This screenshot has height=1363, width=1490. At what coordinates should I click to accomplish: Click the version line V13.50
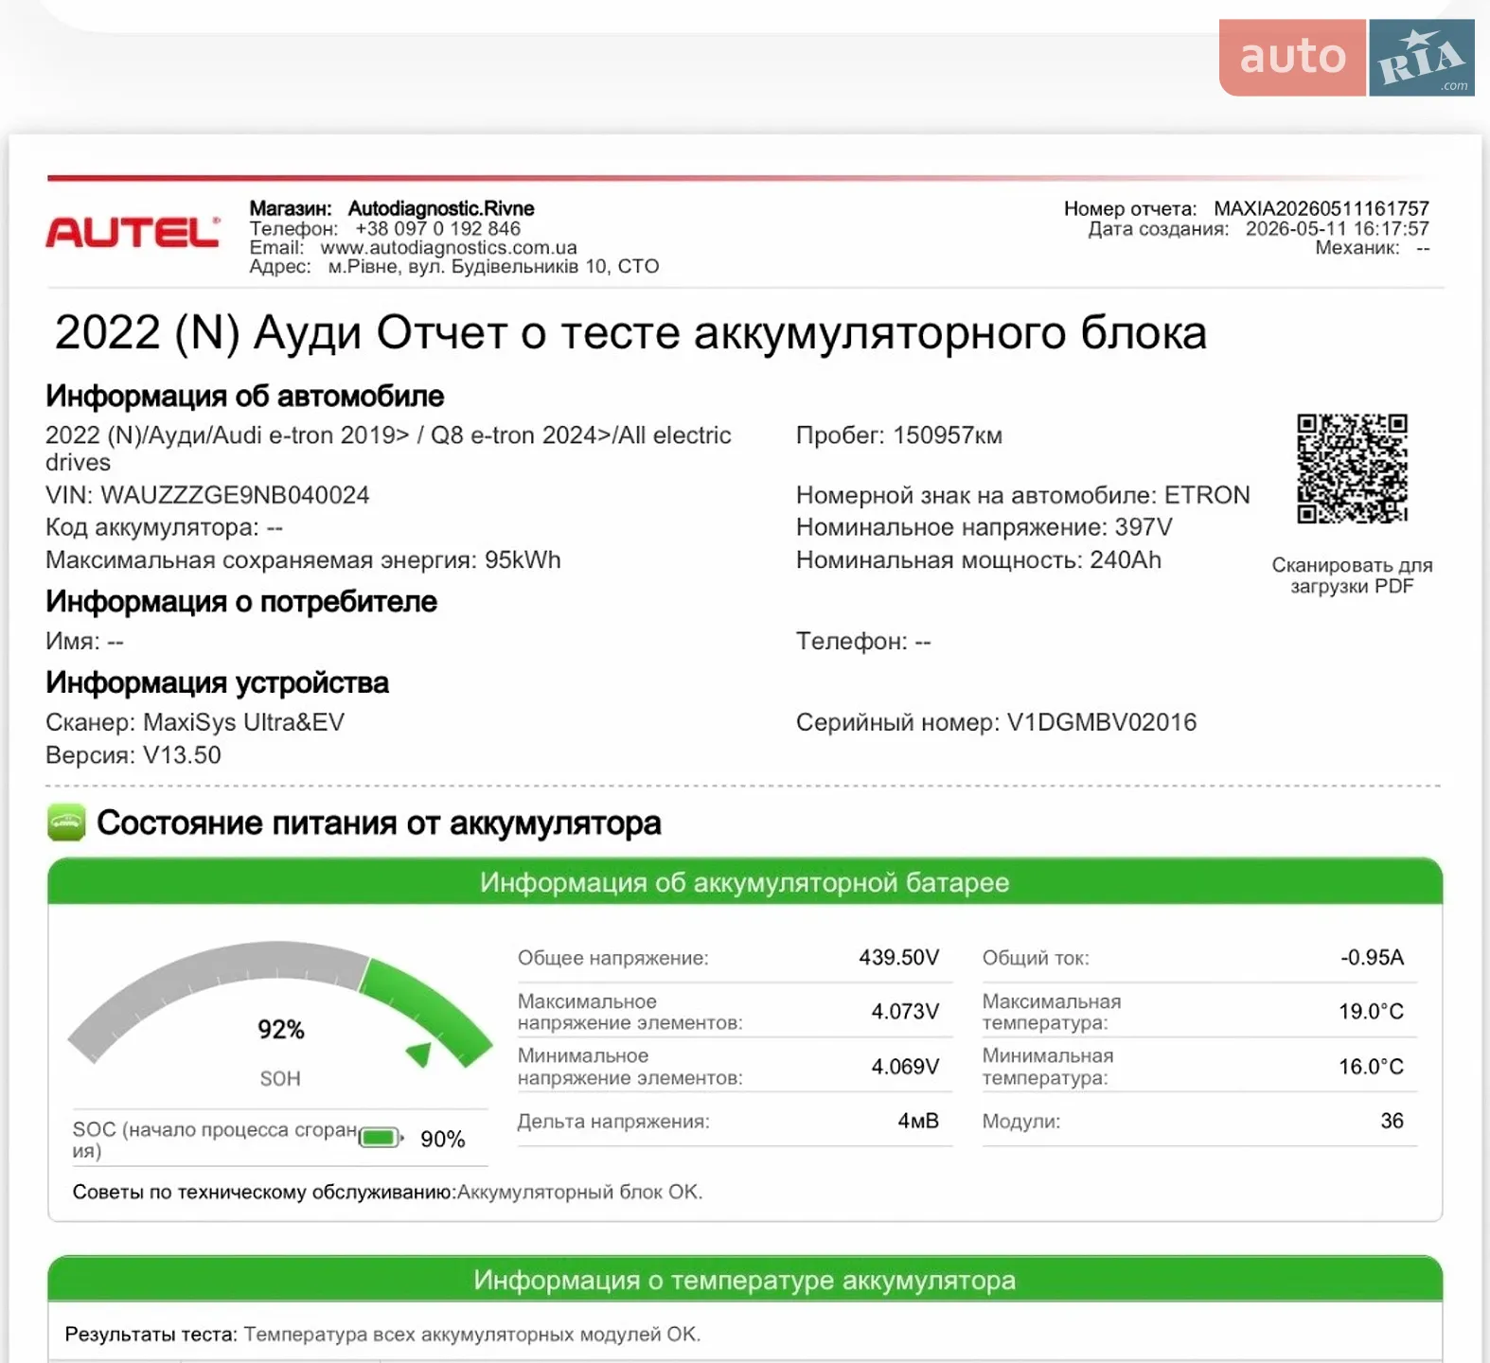pyautogui.click(x=133, y=755)
